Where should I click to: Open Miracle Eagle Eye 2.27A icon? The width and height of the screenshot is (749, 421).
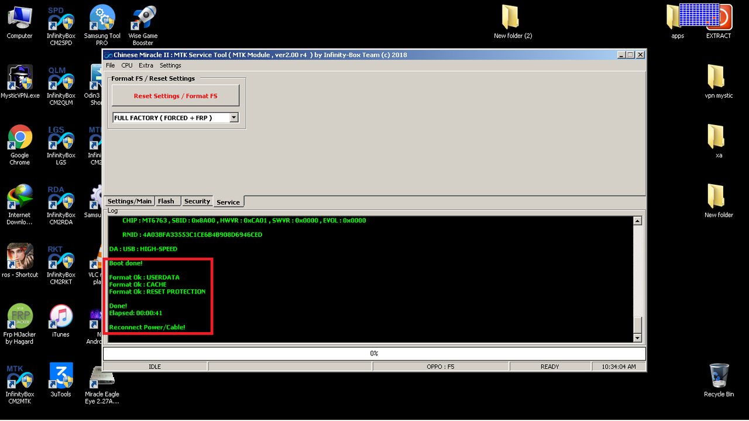click(x=102, y=384)
